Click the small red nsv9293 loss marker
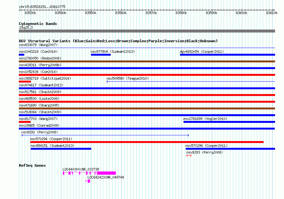This screenshot has height=199, width=284. 189,155
